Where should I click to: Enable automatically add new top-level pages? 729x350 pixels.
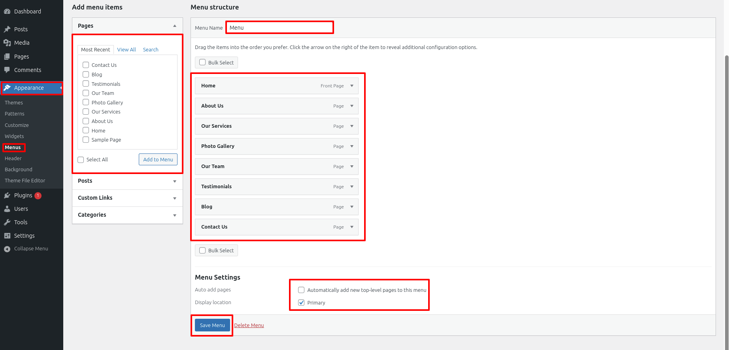point(301,290)
